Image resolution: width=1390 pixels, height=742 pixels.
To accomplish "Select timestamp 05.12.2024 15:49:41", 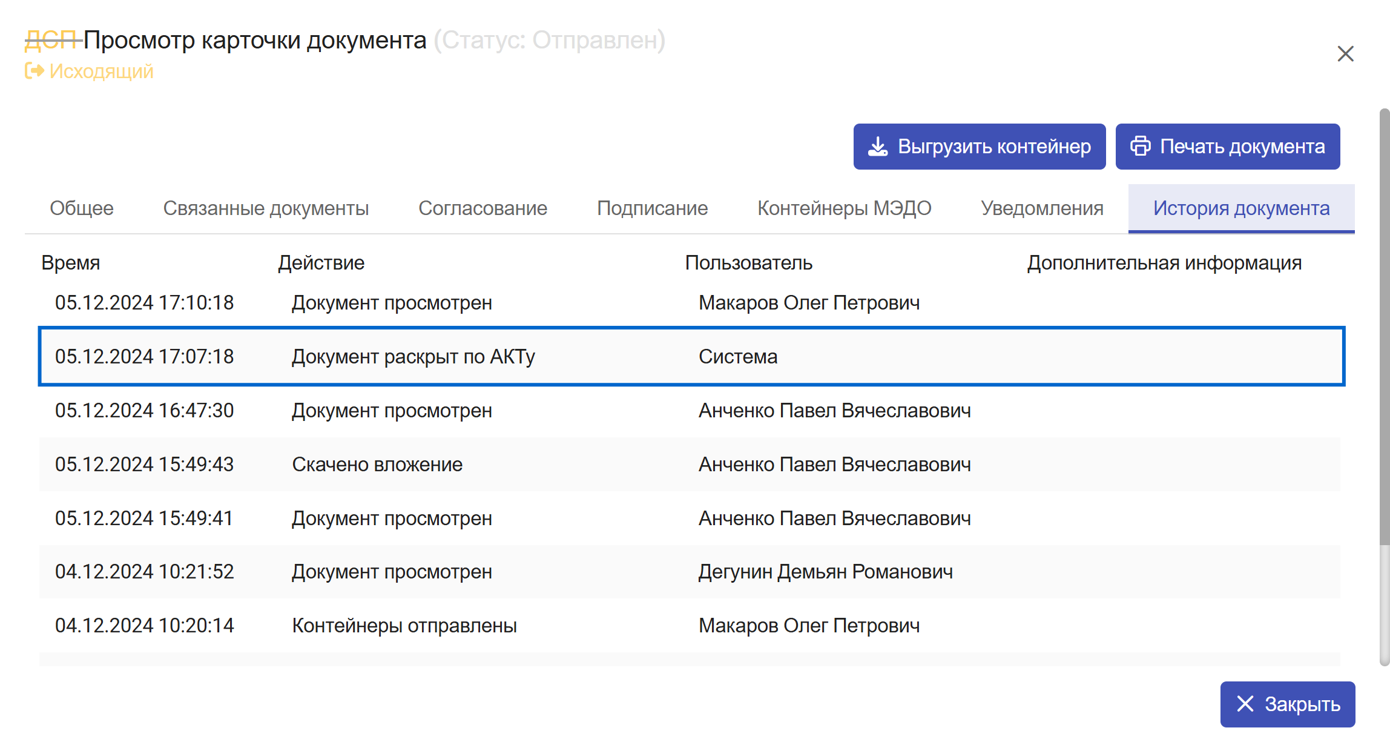I will 144,518.
